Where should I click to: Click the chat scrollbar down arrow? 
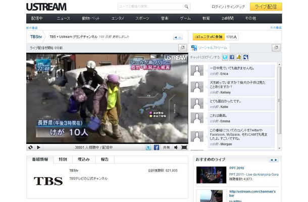[x=279, y=148]
